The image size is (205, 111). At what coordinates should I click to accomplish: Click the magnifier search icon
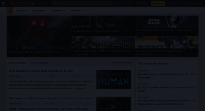tap(130, 3)
